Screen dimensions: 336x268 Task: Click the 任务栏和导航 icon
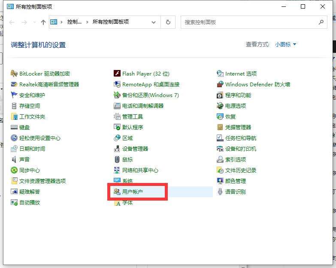[x=220, y=138]
